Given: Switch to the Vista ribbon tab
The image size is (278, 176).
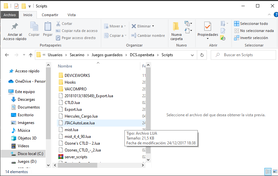Looking at the screenshot, I should tap(71, 15).
